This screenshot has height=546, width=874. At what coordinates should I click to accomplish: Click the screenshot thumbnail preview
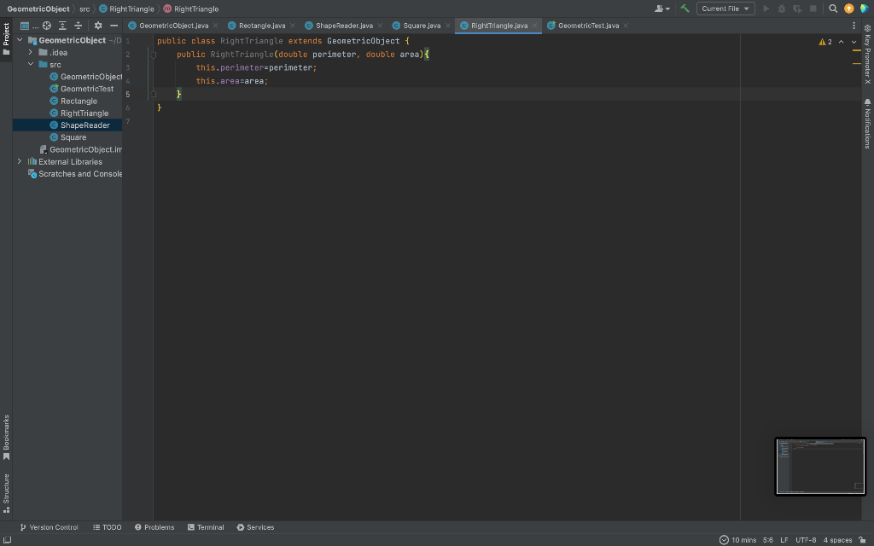(x=820, y=466)
